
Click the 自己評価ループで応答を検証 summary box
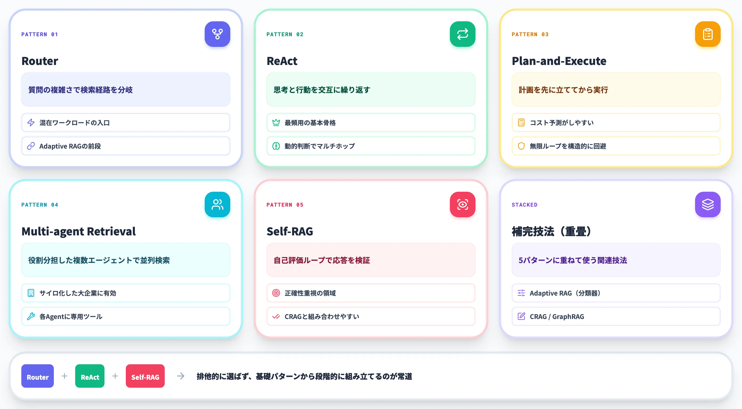[x=371, y=260]
